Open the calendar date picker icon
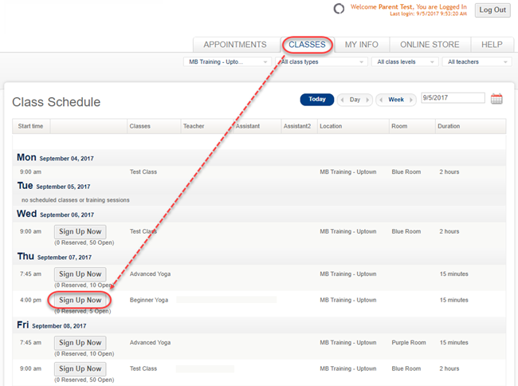518x386 pixels. [x=496, y=99]
